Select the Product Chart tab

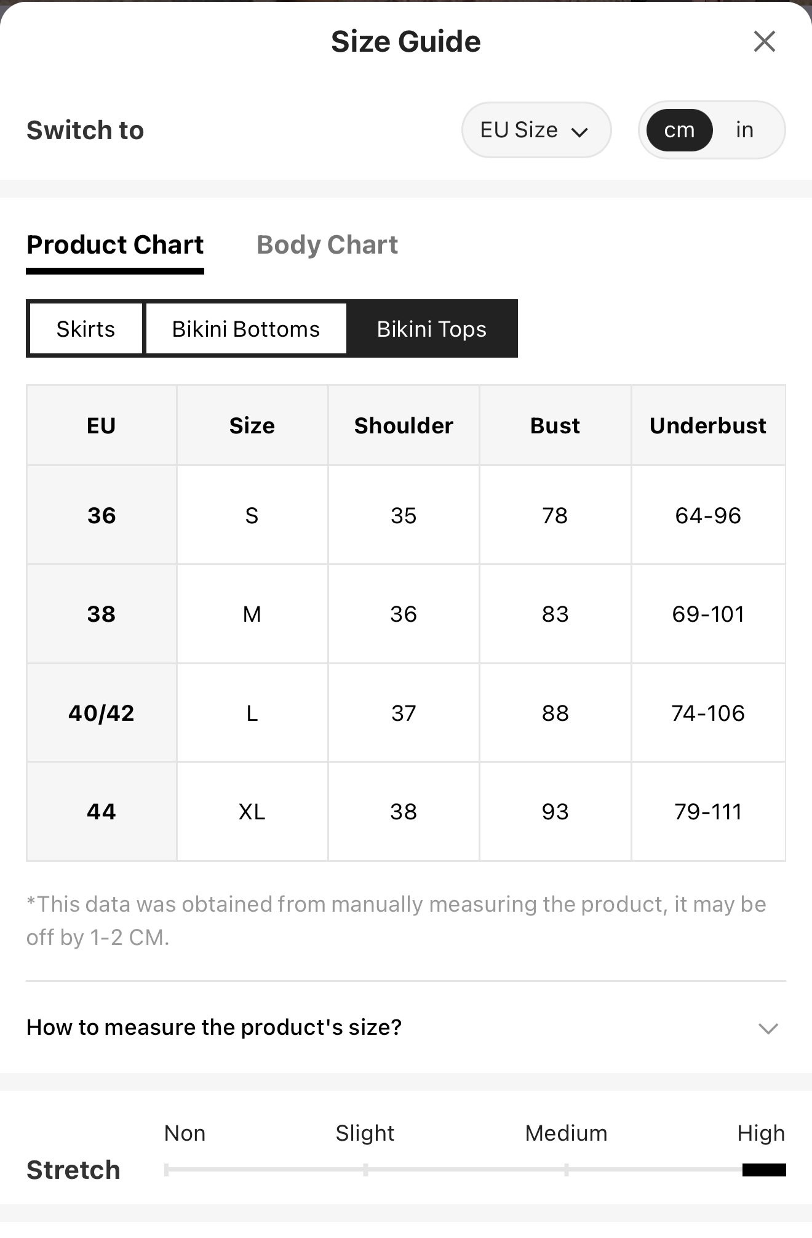115,244
